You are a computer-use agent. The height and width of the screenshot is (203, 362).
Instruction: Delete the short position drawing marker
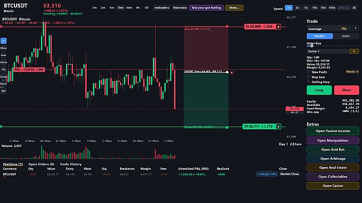tap(231, 73)
